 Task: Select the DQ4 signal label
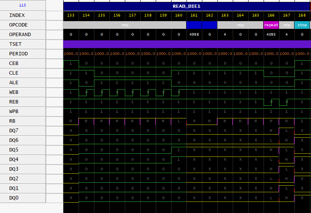[x=23, y=159]
